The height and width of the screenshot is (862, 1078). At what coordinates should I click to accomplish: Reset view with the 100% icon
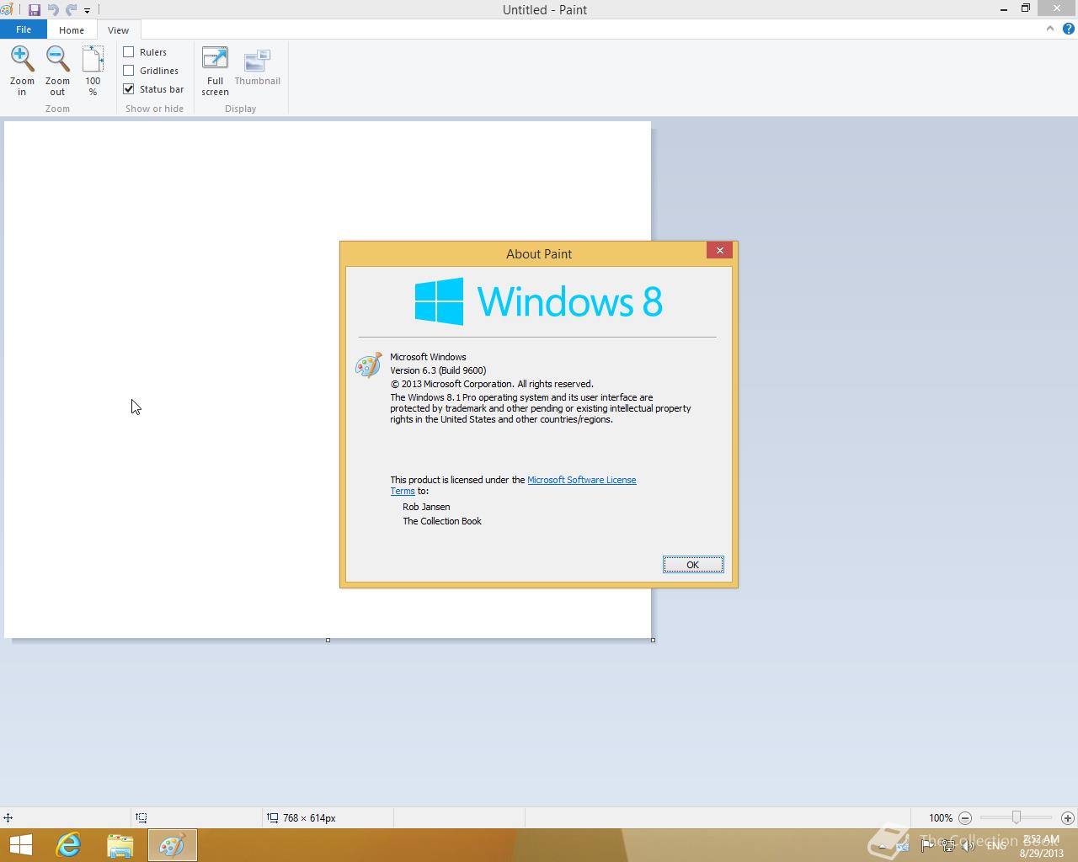pos(93,59)
